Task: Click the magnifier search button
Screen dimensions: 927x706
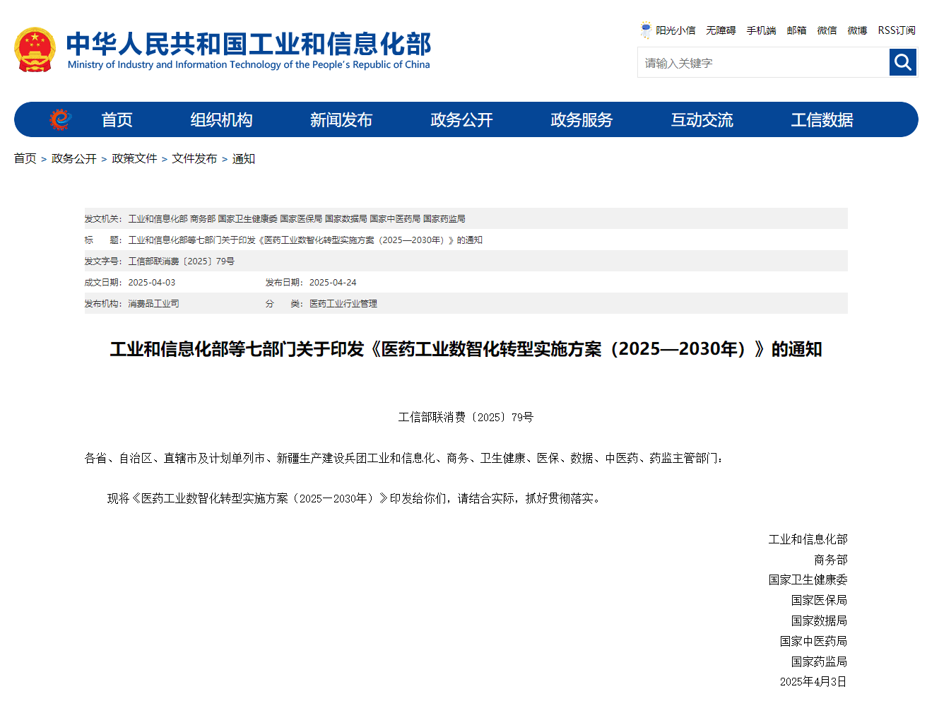Action: coord(902,62)
